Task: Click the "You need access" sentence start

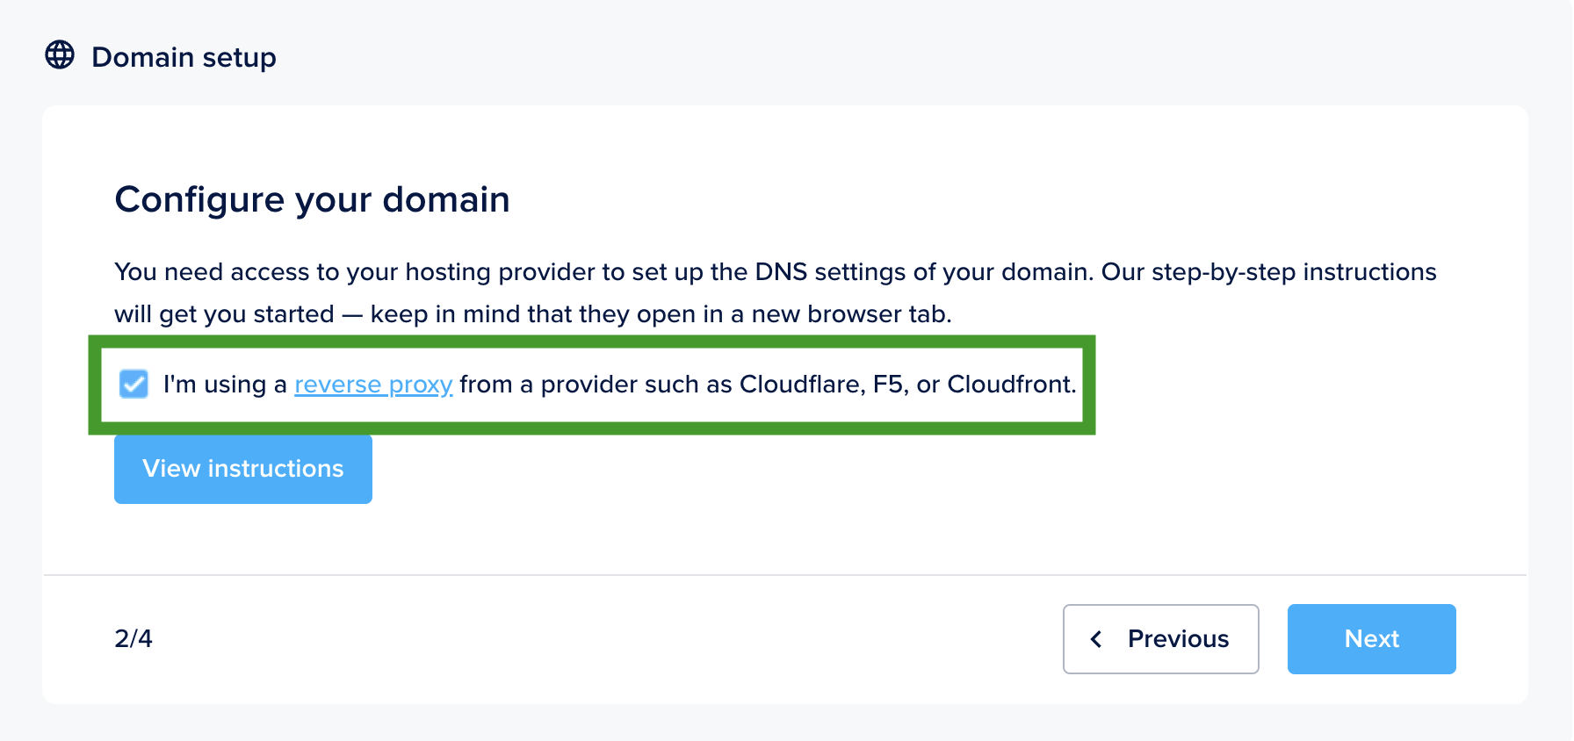Action: pyautogui.click(x=170, y=272)
